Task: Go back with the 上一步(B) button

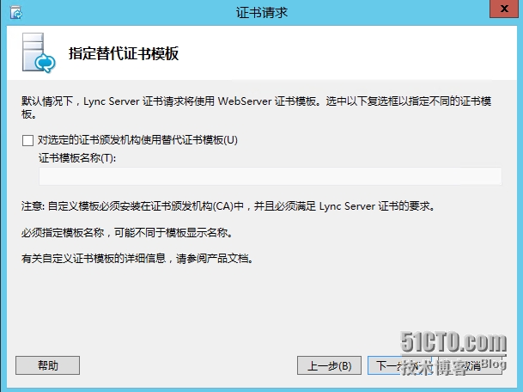Action: (329, 365)
